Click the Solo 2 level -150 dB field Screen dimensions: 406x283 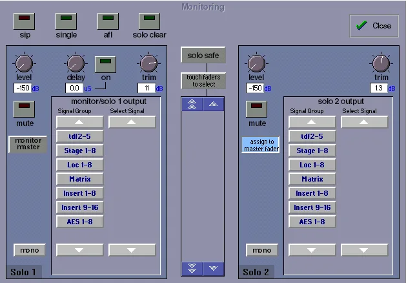point(255,88)
